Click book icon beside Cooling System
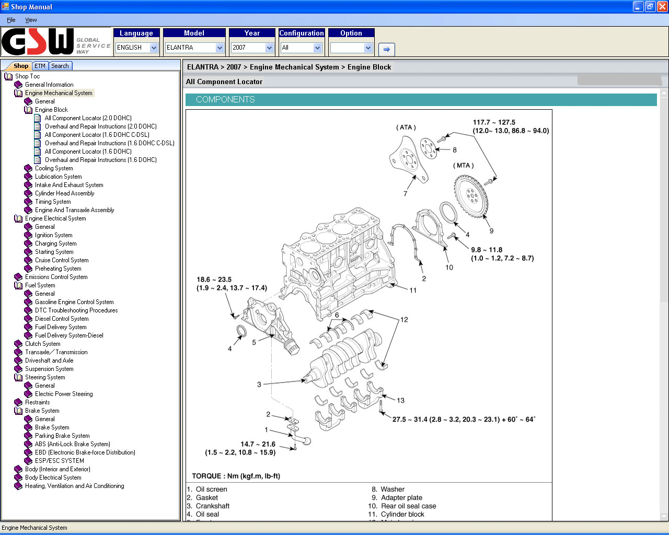This screenshot has width=669, height=535. click(x=28, y=168)
